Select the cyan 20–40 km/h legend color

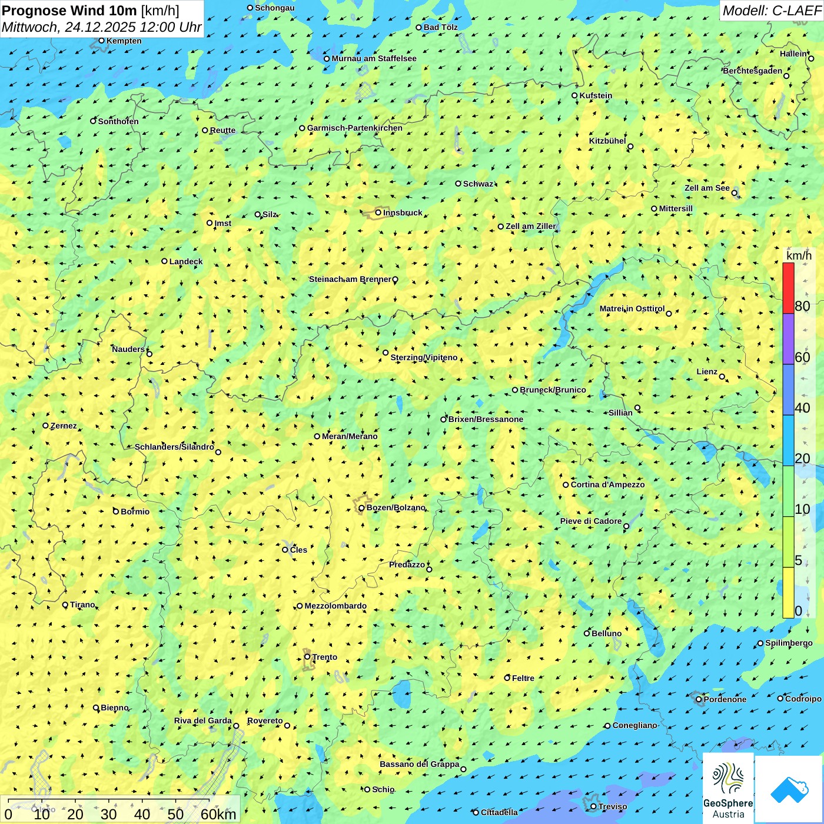788,441
